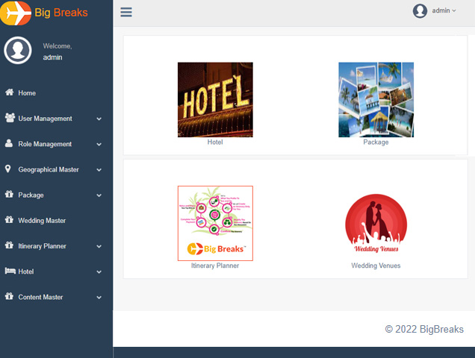Open Geographical Master menu item
The height and width of the screenshot is (358, 475).
pyautogui.click(x=49, y=169)
